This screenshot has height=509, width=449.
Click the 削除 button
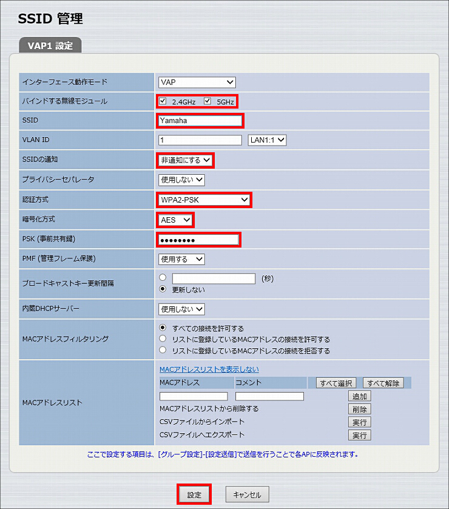pyautogui.click(x=359, y=409)
